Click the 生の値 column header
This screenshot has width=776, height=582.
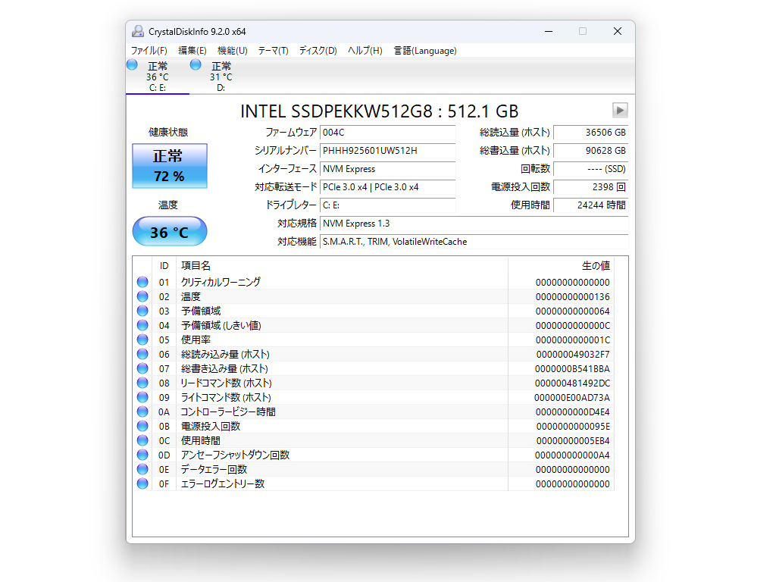561,266
